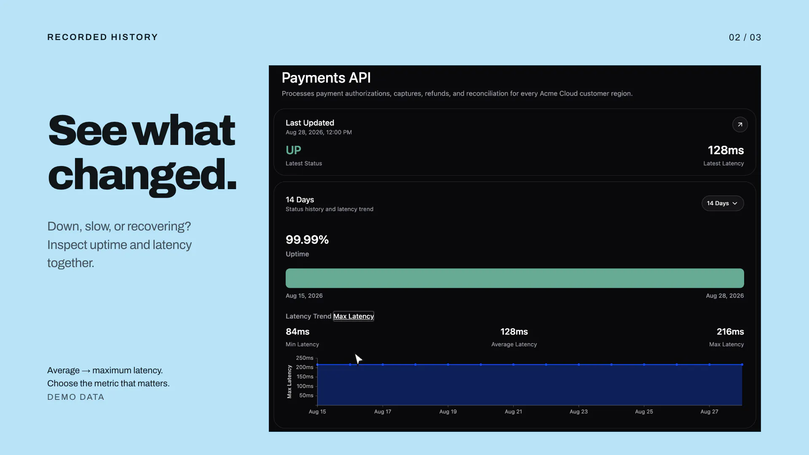Click the 14 Days section heading
809x455 pixels.
[x=300, y=200]
